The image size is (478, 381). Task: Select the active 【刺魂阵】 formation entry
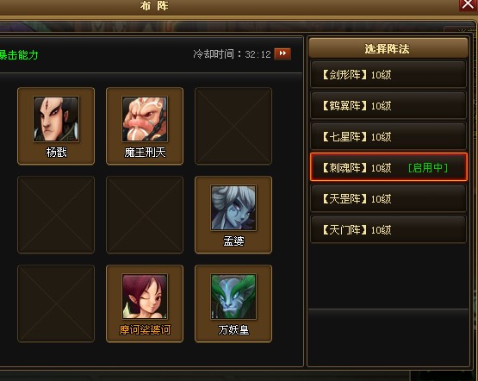pyautogui.click(x=388, y=167)
